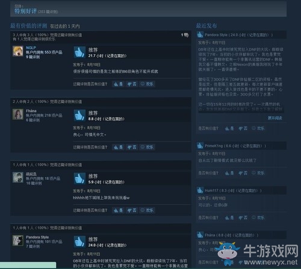The height and width of the screenshot is (269, 301).
Task: Click thumbs-up icon beside Hum117 in 最近发布
Action: pyautogui.click(x=200, y=190)
